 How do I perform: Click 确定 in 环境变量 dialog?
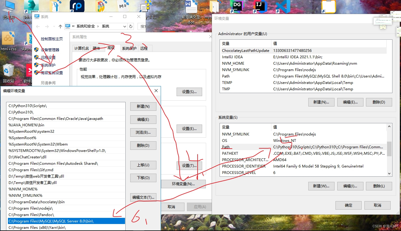[x=348, y=205]
